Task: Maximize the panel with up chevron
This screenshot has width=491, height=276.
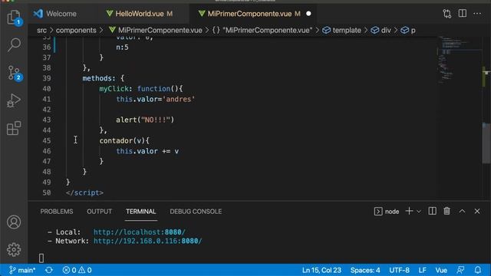Action: [462, 212]
